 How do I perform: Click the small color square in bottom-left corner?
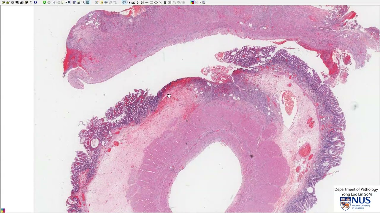coord(3,211)
